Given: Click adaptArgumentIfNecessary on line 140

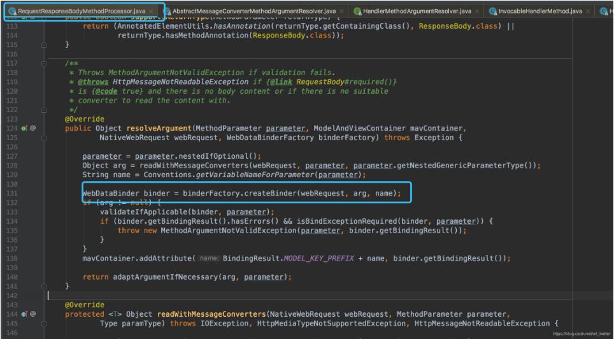Looking at the screenshot, I should point(165,277).
